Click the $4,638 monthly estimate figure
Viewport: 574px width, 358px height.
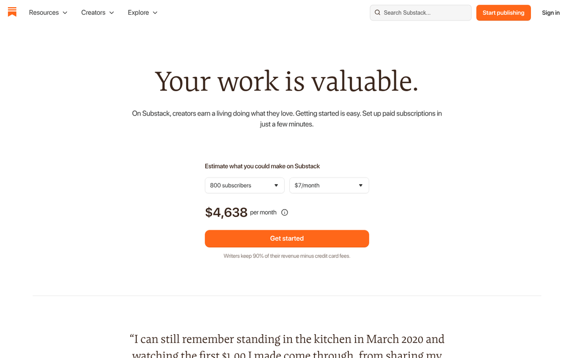pyautogui.click(x=226, y=212)
